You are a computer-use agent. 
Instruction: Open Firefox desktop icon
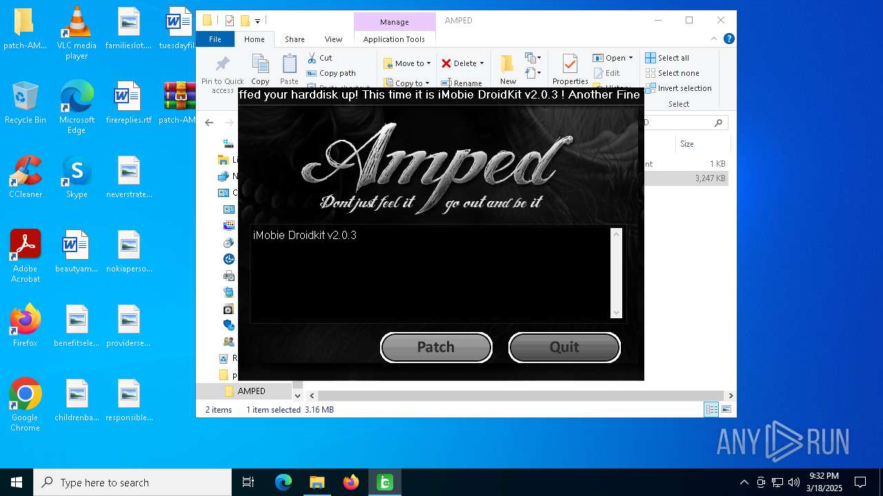pyautogui.click(x=26, y=326)
